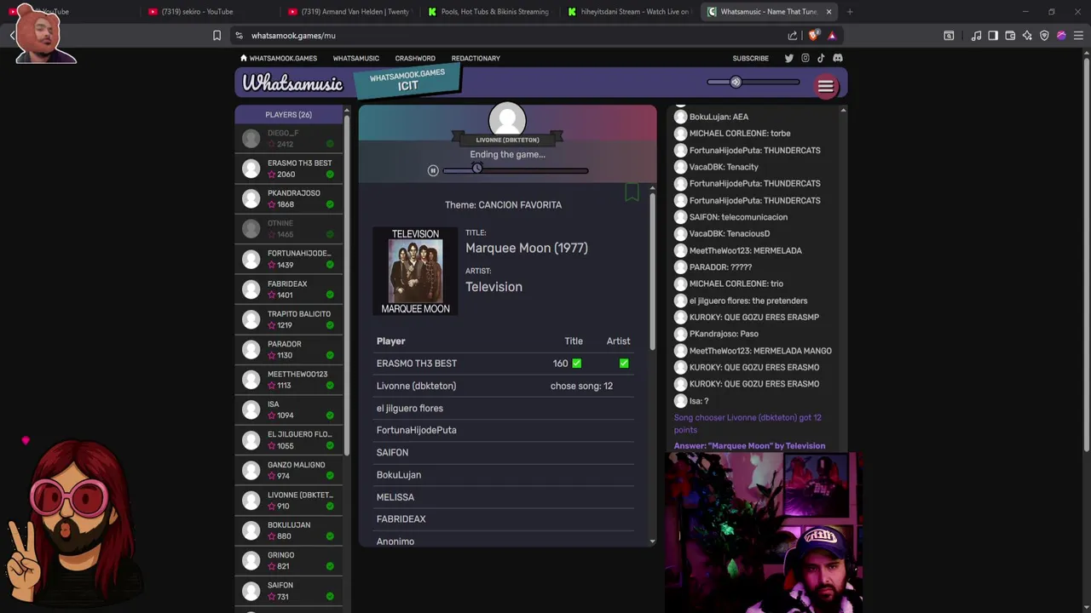
Task: Close the Whatsamusic tab
Action: tap(828, 12)
